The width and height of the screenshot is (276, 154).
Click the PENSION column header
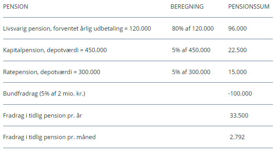point(15,7)
